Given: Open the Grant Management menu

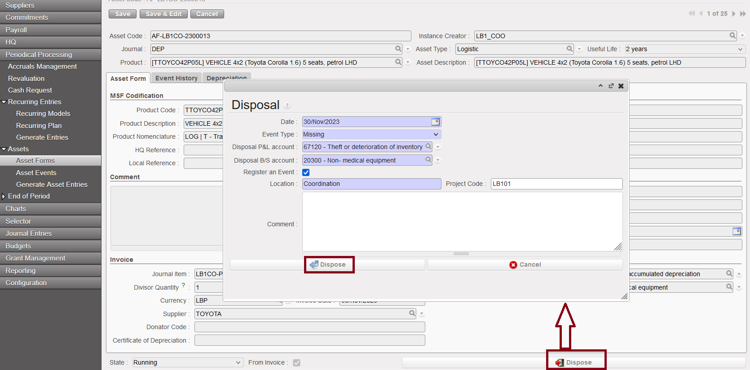Looking at the screenshot, I should pos(50,258).
